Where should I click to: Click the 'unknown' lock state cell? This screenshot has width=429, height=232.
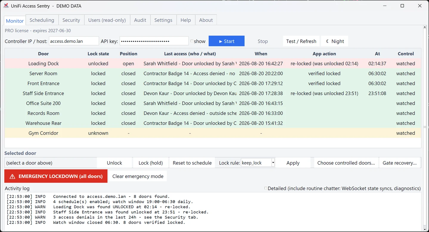coord(98,133)
